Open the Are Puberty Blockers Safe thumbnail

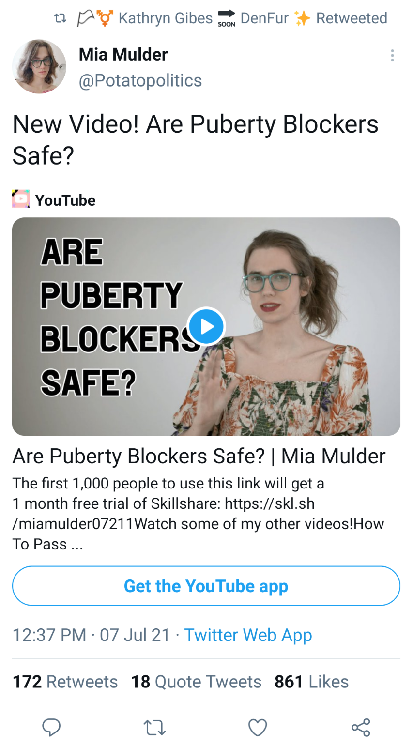[x=206, y=326]
